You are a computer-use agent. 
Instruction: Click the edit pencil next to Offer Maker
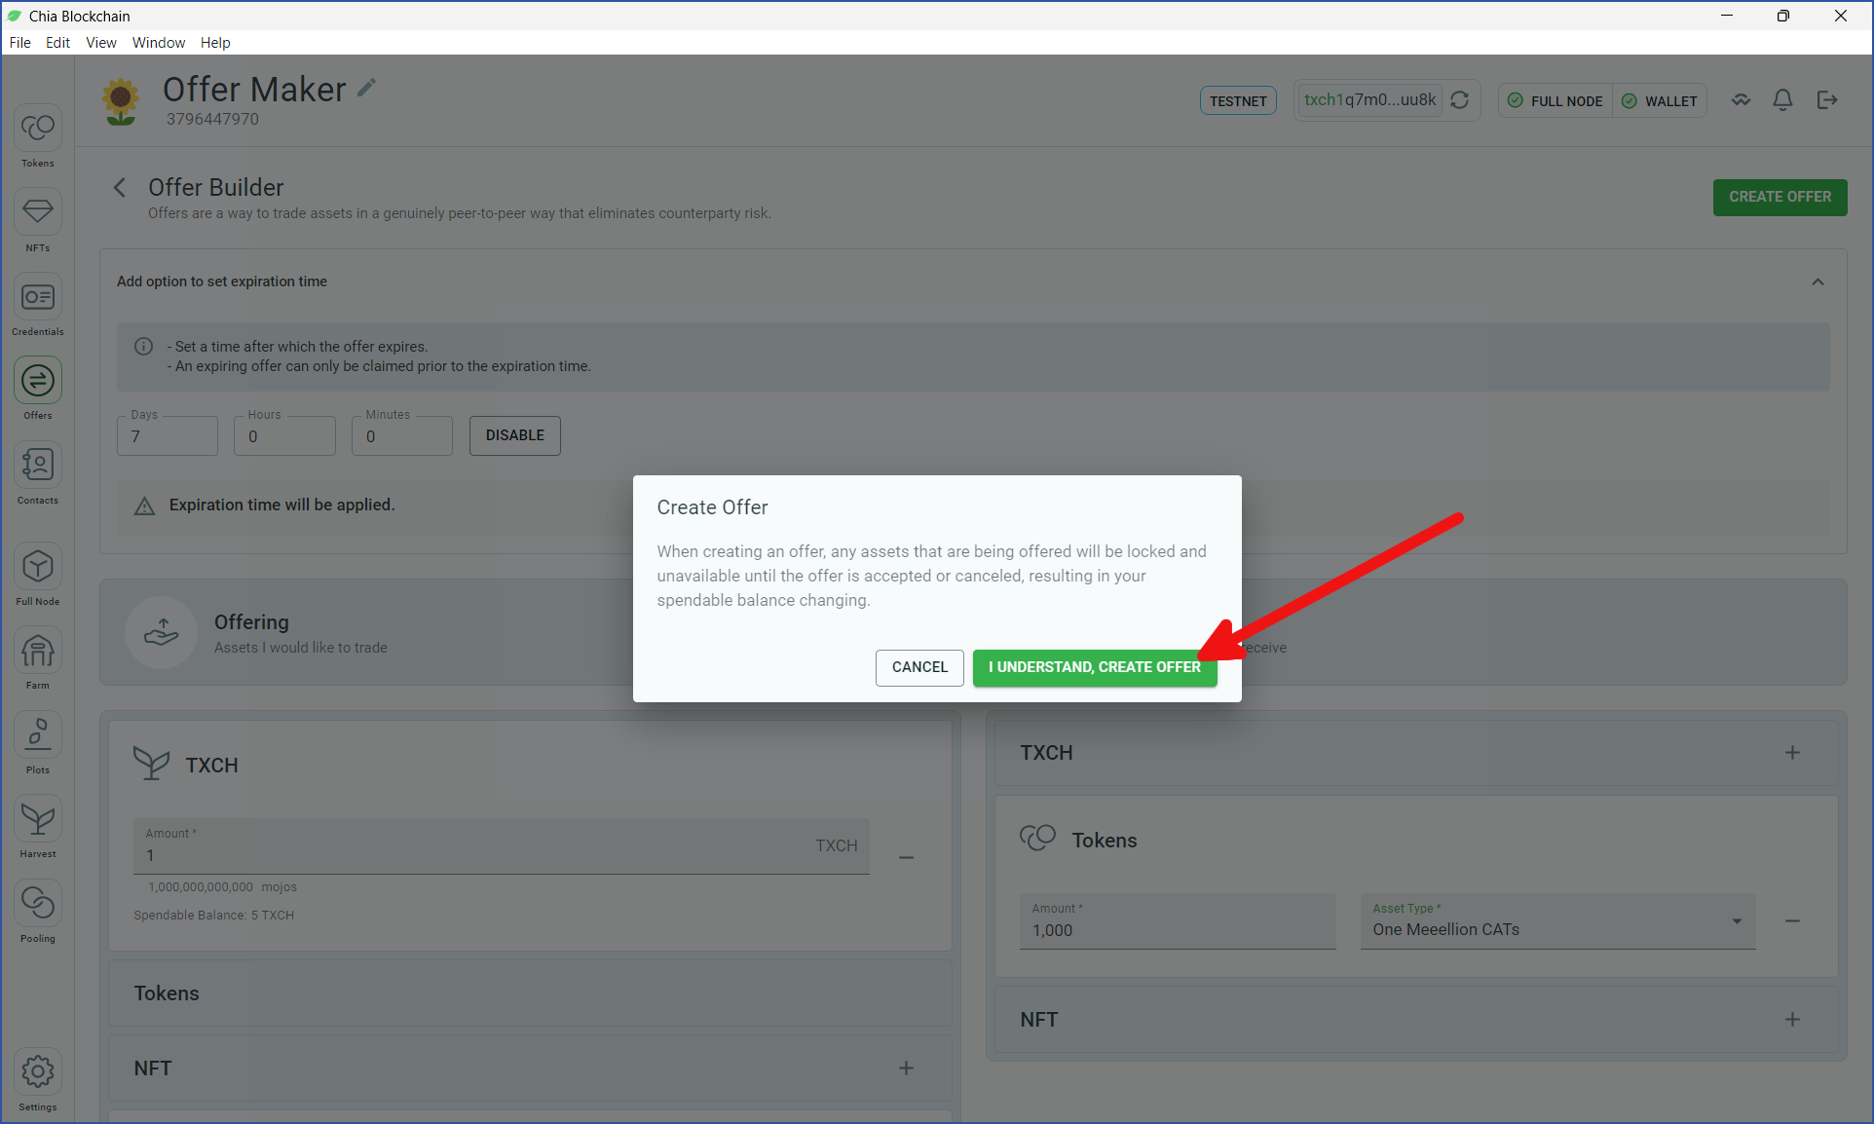[366, 88]
